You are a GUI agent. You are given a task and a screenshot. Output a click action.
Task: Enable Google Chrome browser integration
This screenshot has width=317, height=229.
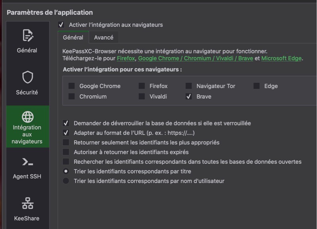pyautogui.click(x=72, y=86)
